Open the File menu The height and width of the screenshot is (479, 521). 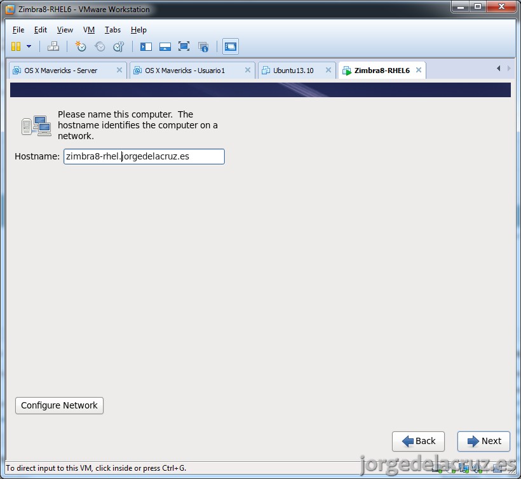point(18,30)
